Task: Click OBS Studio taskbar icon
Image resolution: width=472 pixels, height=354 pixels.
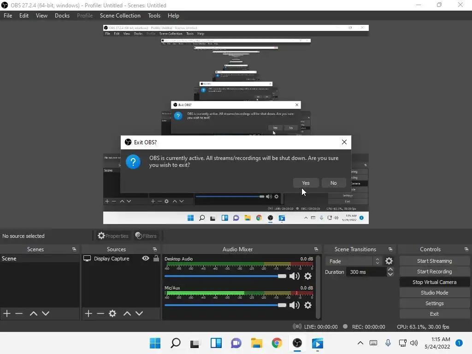Action: 297,343
